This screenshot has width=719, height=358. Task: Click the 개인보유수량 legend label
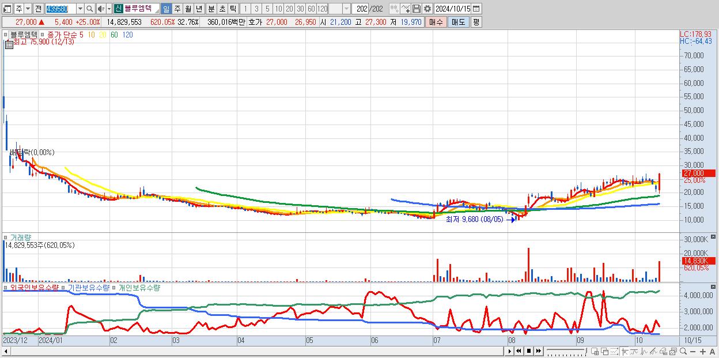139,287
